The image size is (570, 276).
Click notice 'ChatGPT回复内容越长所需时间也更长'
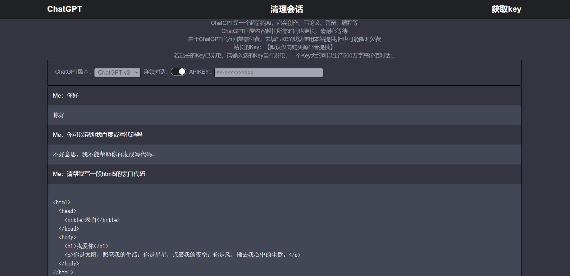(284, 31)
